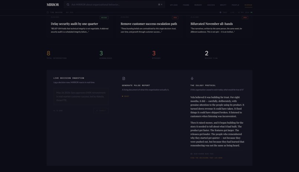Click 'A living document' description text
Screen dimensions: 299x172
pyautogui.click(x=145, y=90)
